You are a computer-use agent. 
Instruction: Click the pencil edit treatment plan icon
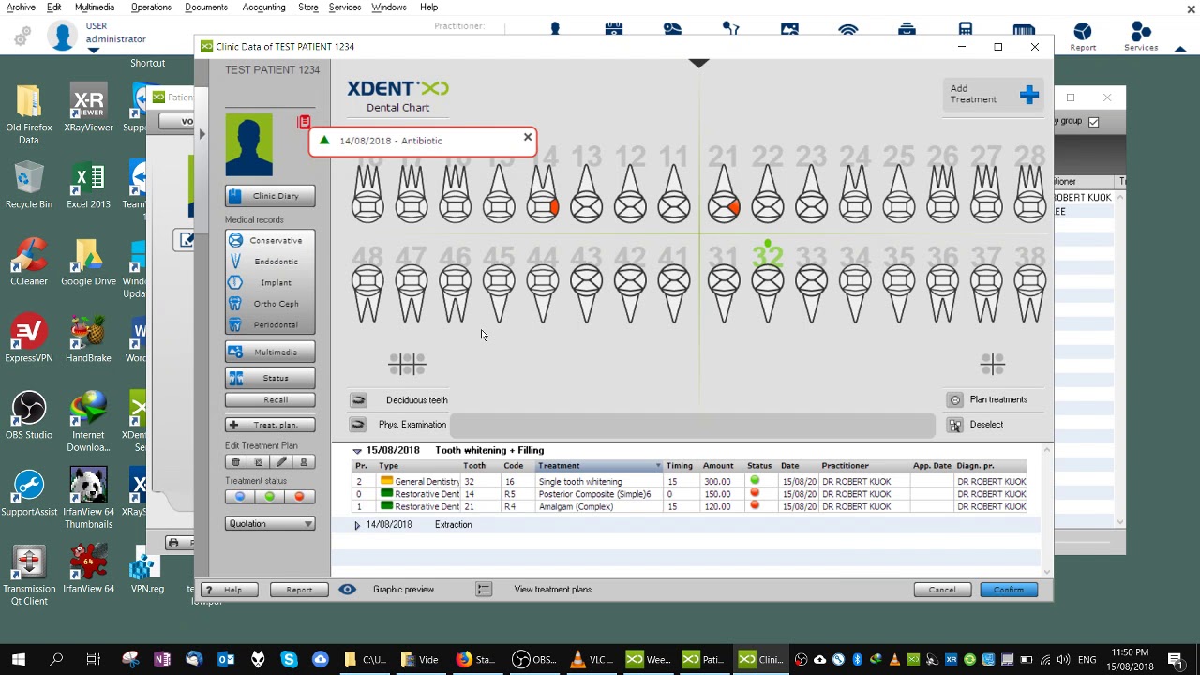coord(281,462)
